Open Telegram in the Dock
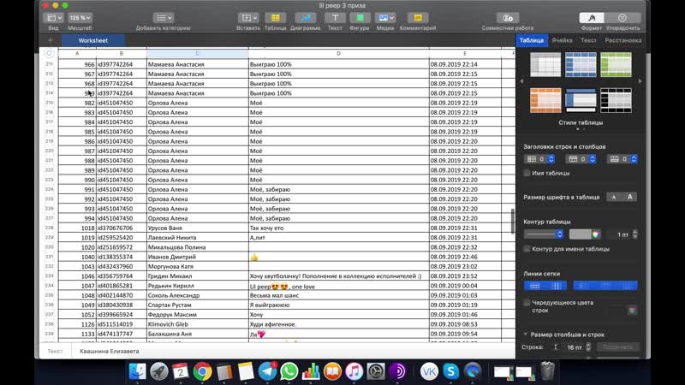 tap(267, 371)
